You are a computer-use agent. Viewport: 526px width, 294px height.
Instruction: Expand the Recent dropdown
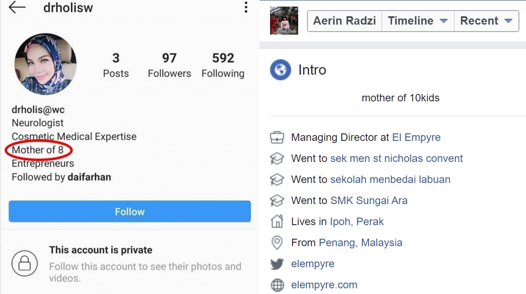coord(486,21)
